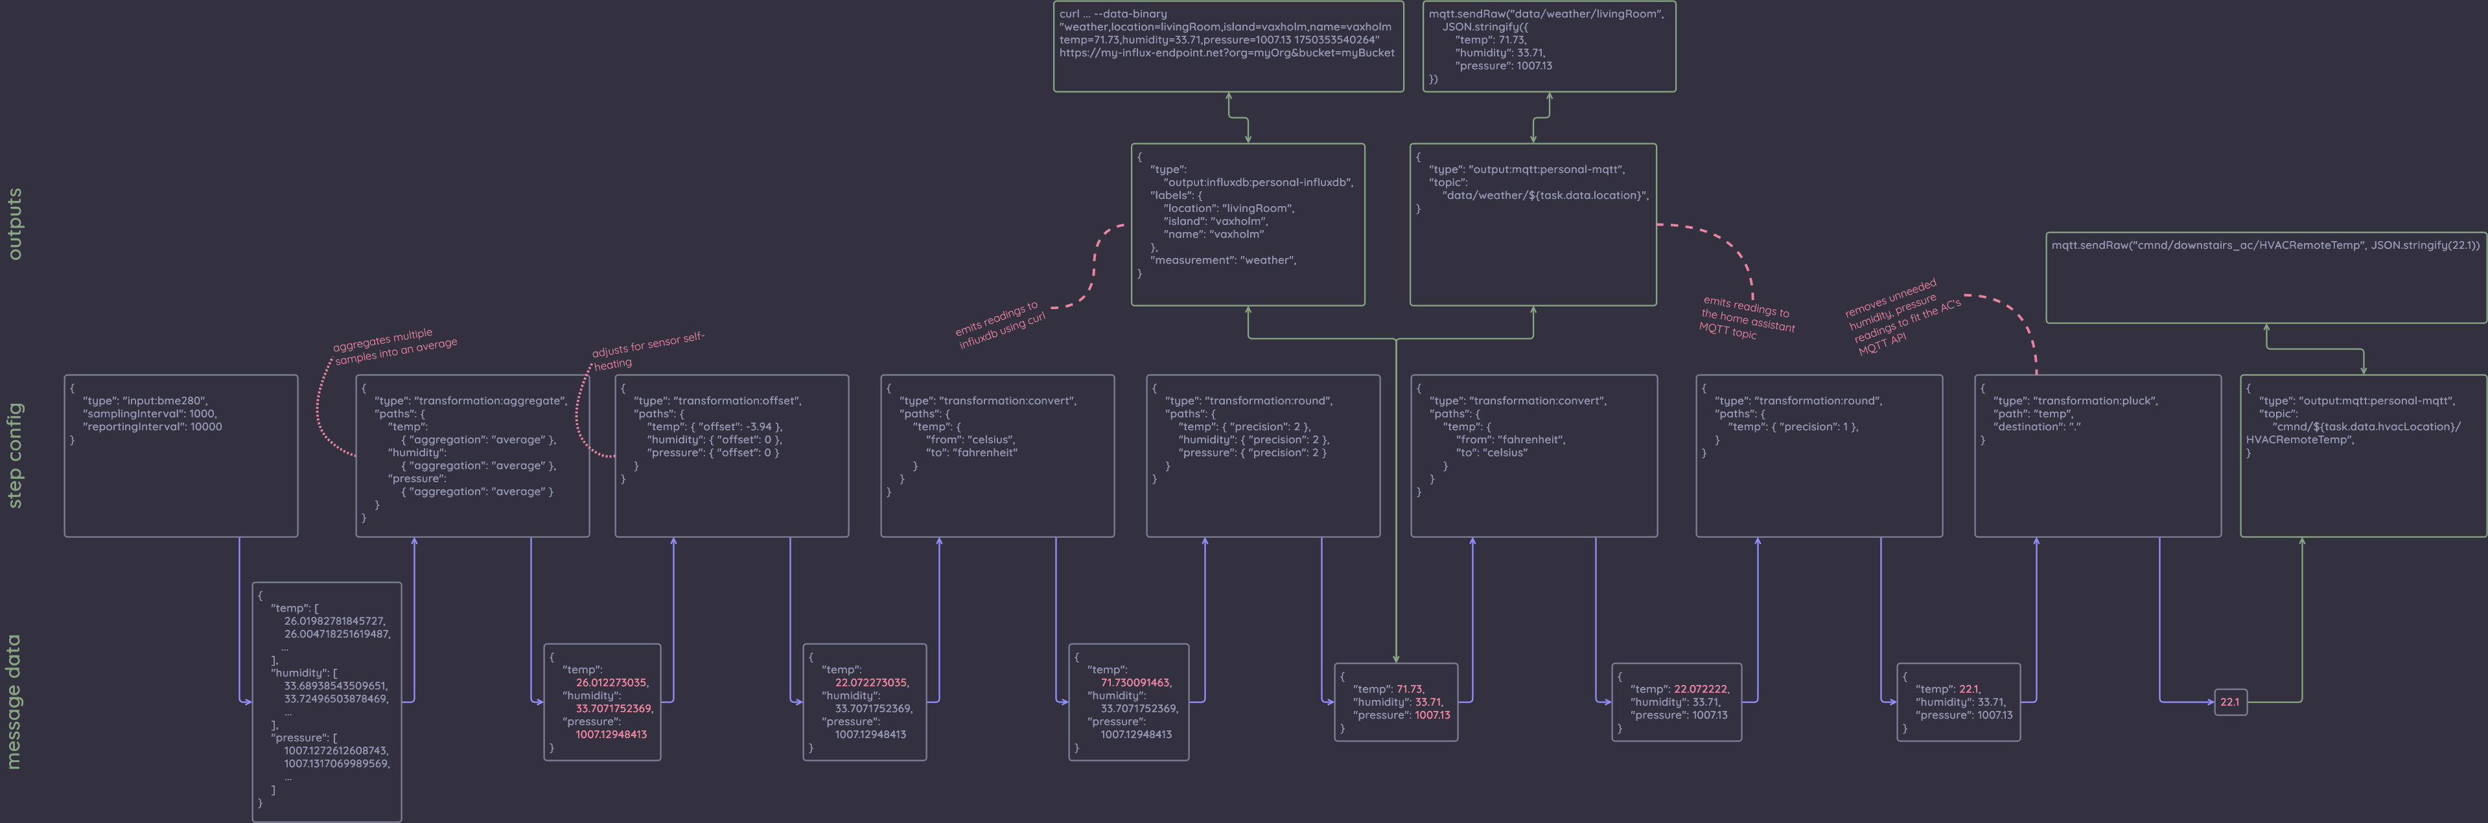Select the transformation:pluck config box

click(2098, 456)
